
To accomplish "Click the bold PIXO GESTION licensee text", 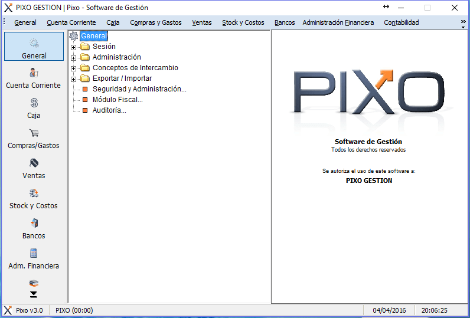I will (369, 181).
